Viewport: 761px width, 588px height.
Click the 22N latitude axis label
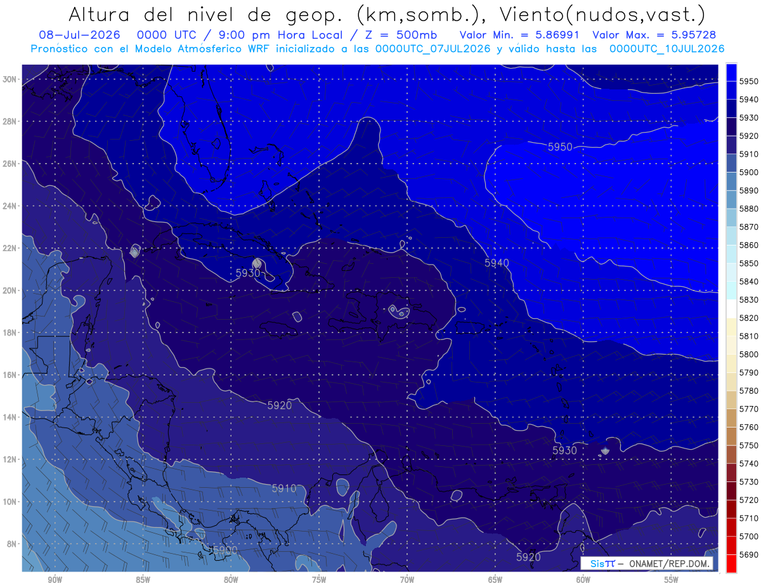(x=10, y=248)
